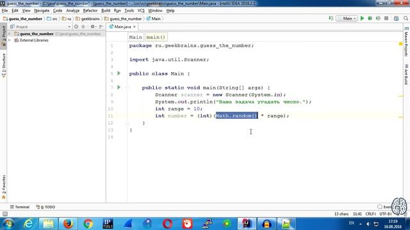The image size is (410, 230).
Task: Open the TODO tool window
Action: click(45, 207)
